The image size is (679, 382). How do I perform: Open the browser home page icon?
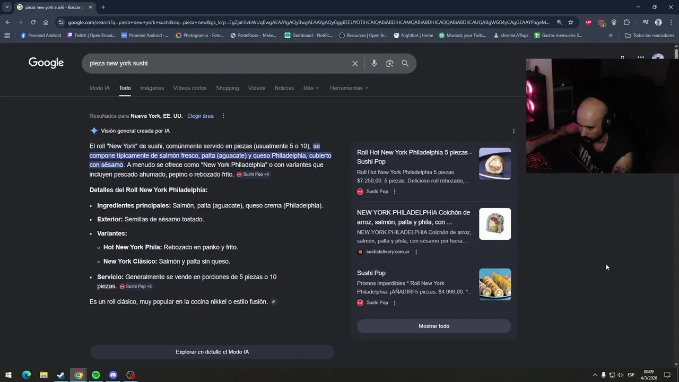(46, 22)
